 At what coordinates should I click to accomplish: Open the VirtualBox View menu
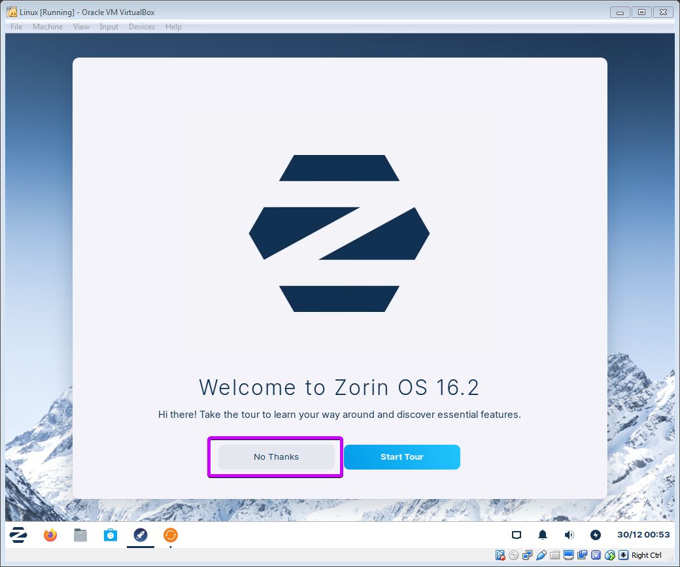point(81,26)
